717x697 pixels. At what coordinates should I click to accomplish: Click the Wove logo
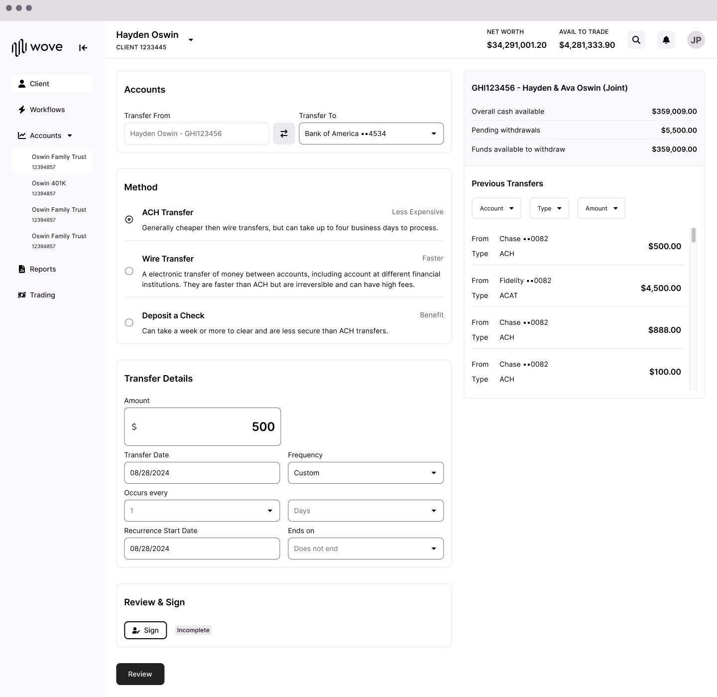pos(36,47)
